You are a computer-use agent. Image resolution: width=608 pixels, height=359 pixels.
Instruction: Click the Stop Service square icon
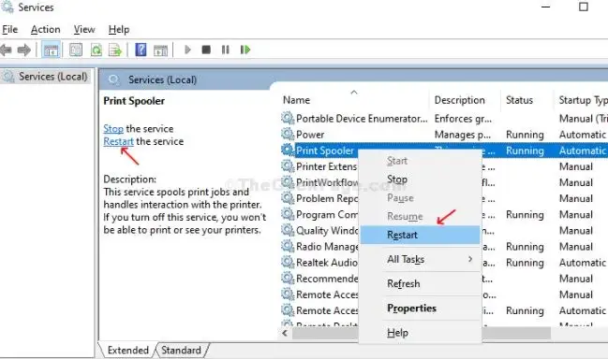tap(206, 50)
